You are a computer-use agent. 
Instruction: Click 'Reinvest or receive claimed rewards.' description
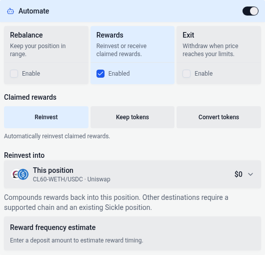[121, 50]
